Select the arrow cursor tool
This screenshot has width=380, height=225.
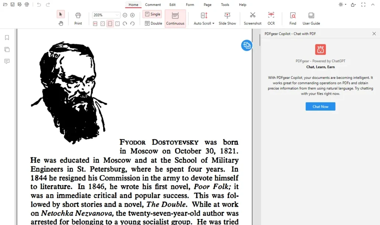tap(60, 14)
